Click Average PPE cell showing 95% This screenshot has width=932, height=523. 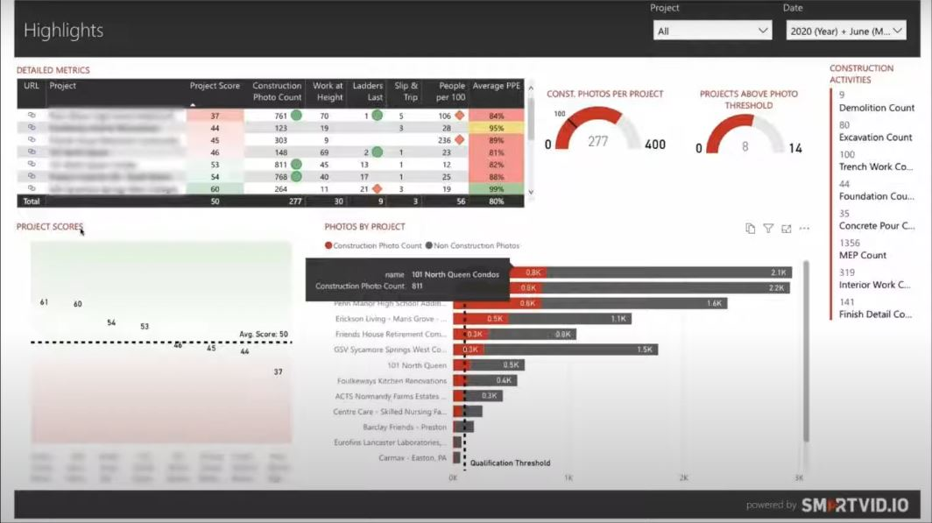point(497,128)
